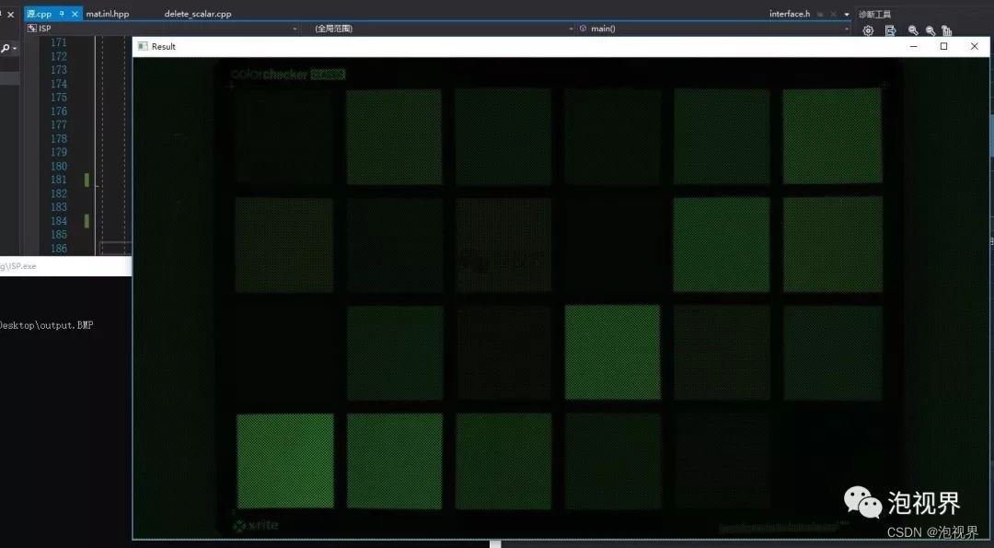Zoom in on the diagnostic tools timeline
994x548 pixels.
pyautogui.click(x=913, y=30)
